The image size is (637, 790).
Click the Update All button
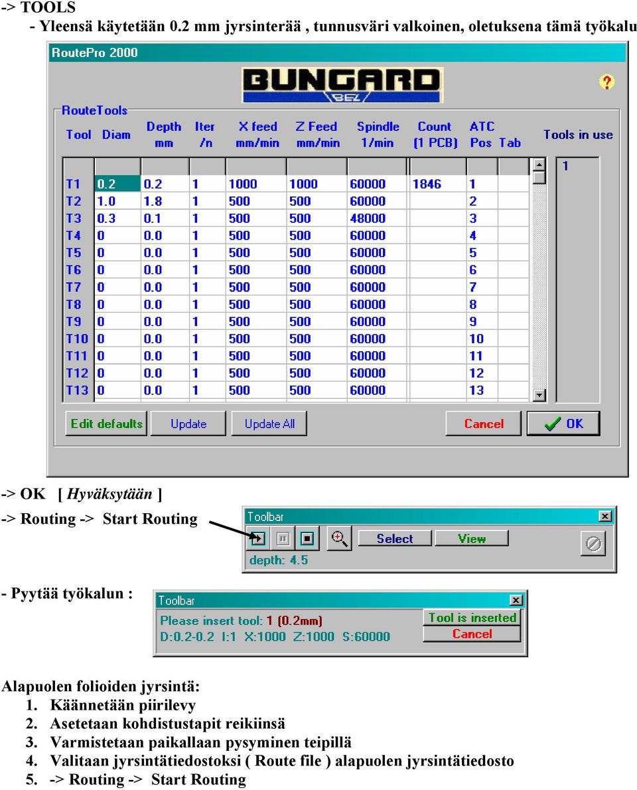click(x=269, y=424)
